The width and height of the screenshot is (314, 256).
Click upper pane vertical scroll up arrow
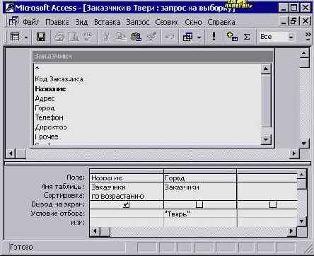(304, 54)
